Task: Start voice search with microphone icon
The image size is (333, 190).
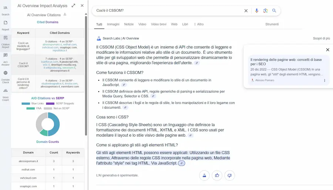Action: pyautogui.click(x=257, y=11)
